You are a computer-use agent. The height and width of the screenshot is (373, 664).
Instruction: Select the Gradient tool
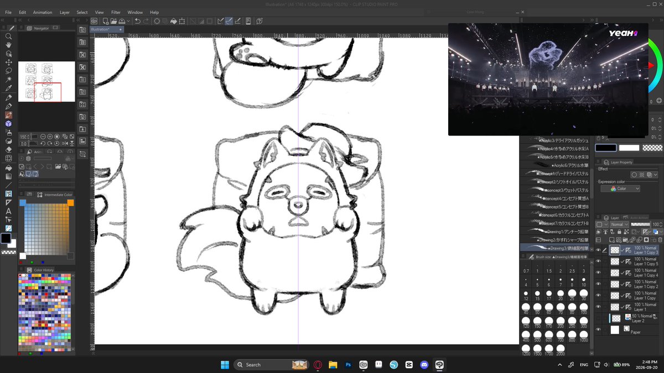coord(8,176)
